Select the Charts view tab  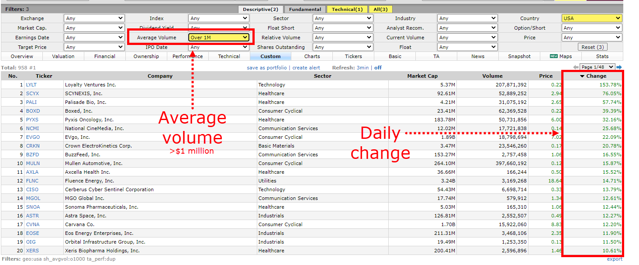click(312, 56)
